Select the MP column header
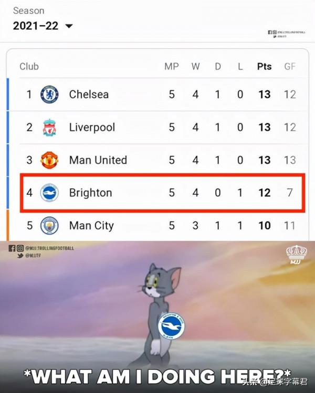The height and width of the screenshot is (393, 315). (x=172, y=67)
